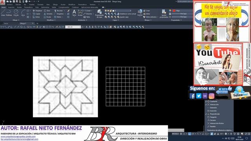Enable the Extensión object snap
The width and height of the screenshot is (251, 141).
(219, 108)
